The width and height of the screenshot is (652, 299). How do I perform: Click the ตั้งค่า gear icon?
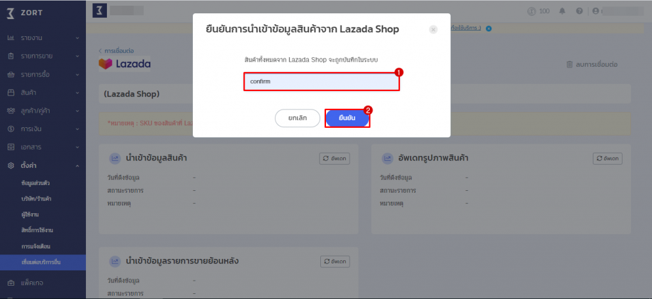pos(11,165)
